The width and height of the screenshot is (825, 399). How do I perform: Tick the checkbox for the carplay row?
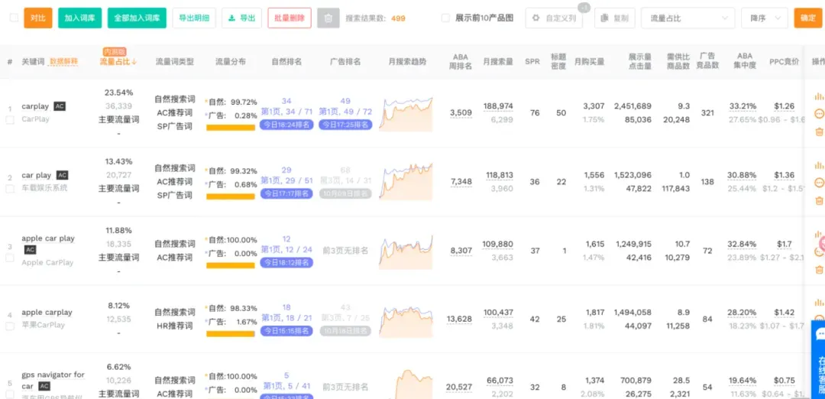pos(10,120)
